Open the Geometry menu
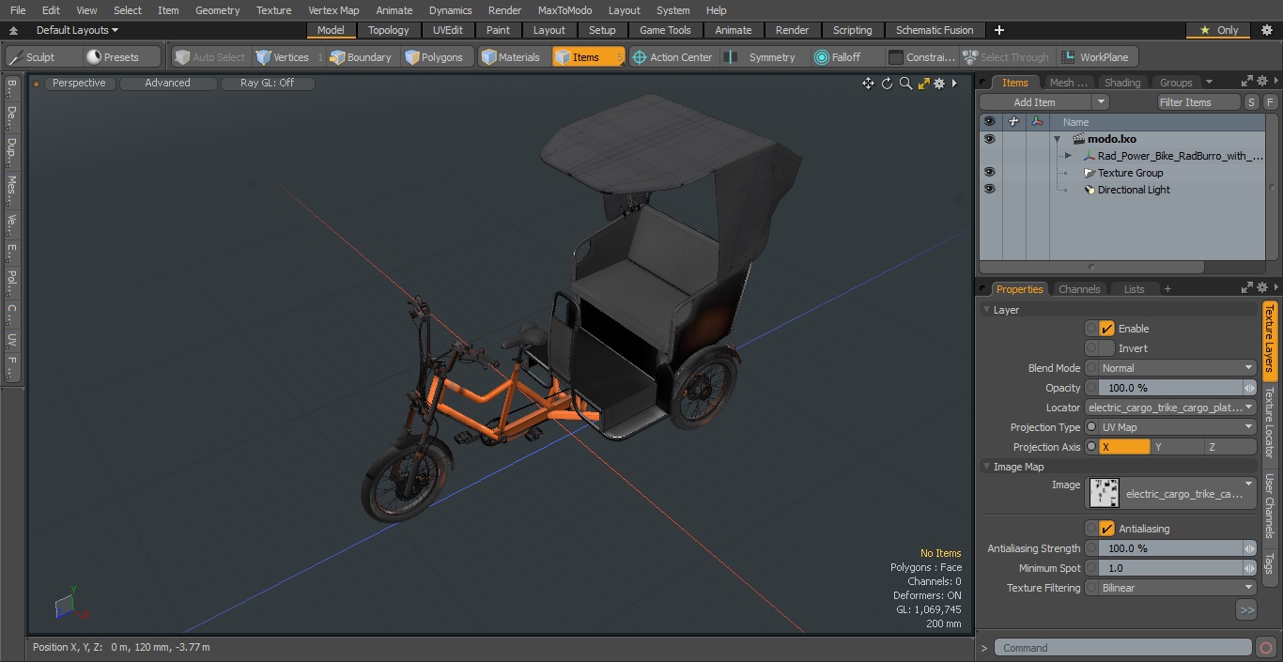Viewport: 1283px width, 662px height. coord(217,10)
